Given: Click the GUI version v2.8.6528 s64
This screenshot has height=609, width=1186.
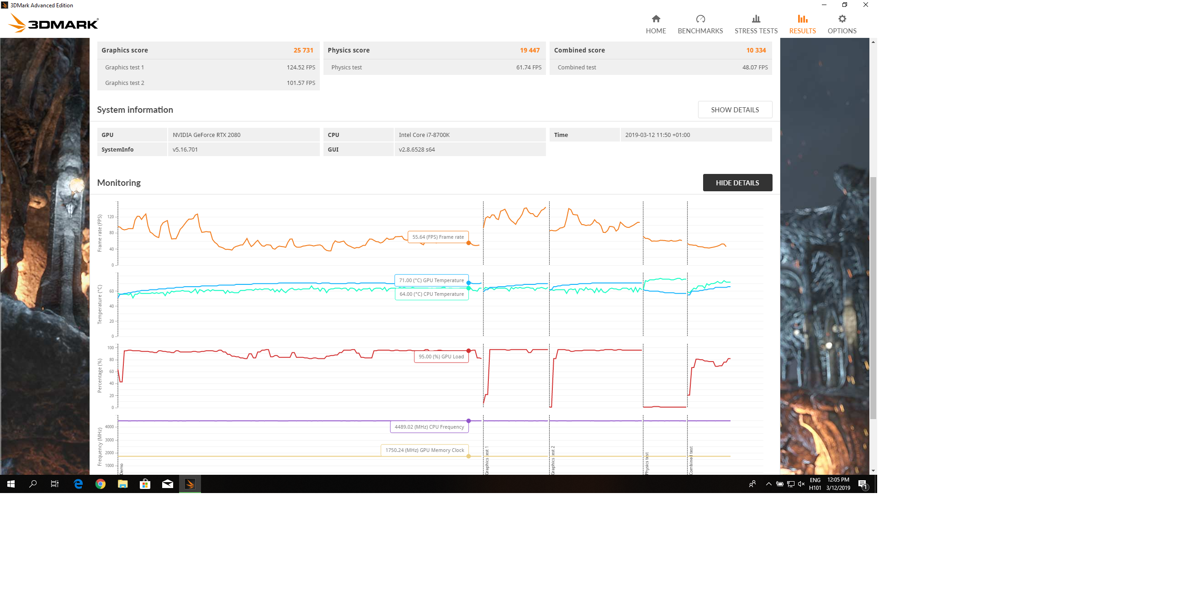Looking at the screenshot, I should tap(417, 149).
